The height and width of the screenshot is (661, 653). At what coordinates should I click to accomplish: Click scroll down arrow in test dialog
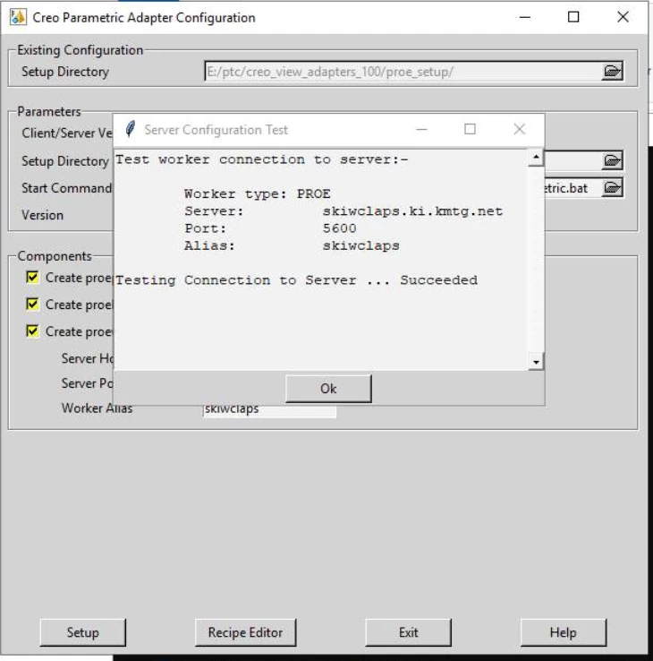536,362
